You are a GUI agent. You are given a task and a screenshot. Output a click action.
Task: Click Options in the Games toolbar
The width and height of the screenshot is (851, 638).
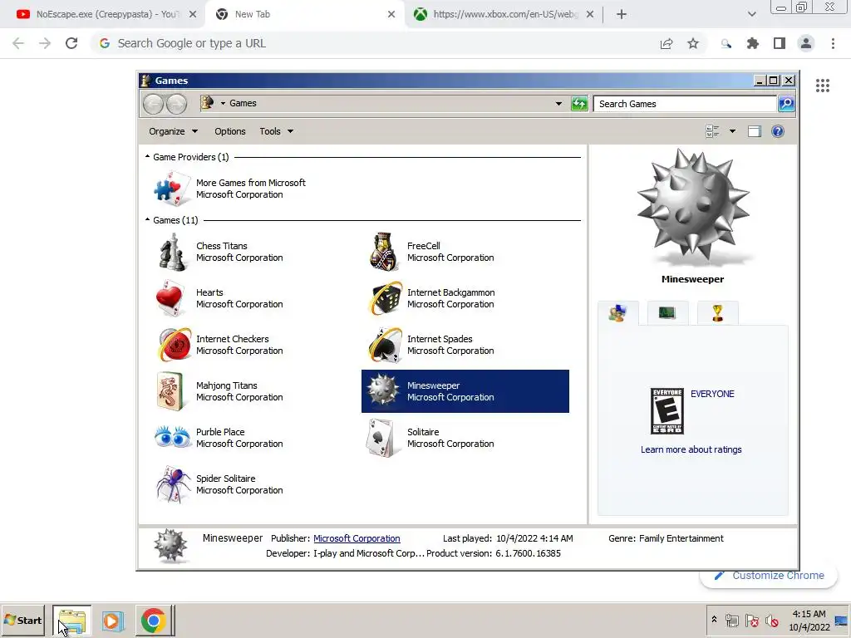pyautogui.click(x=229, y=131)
